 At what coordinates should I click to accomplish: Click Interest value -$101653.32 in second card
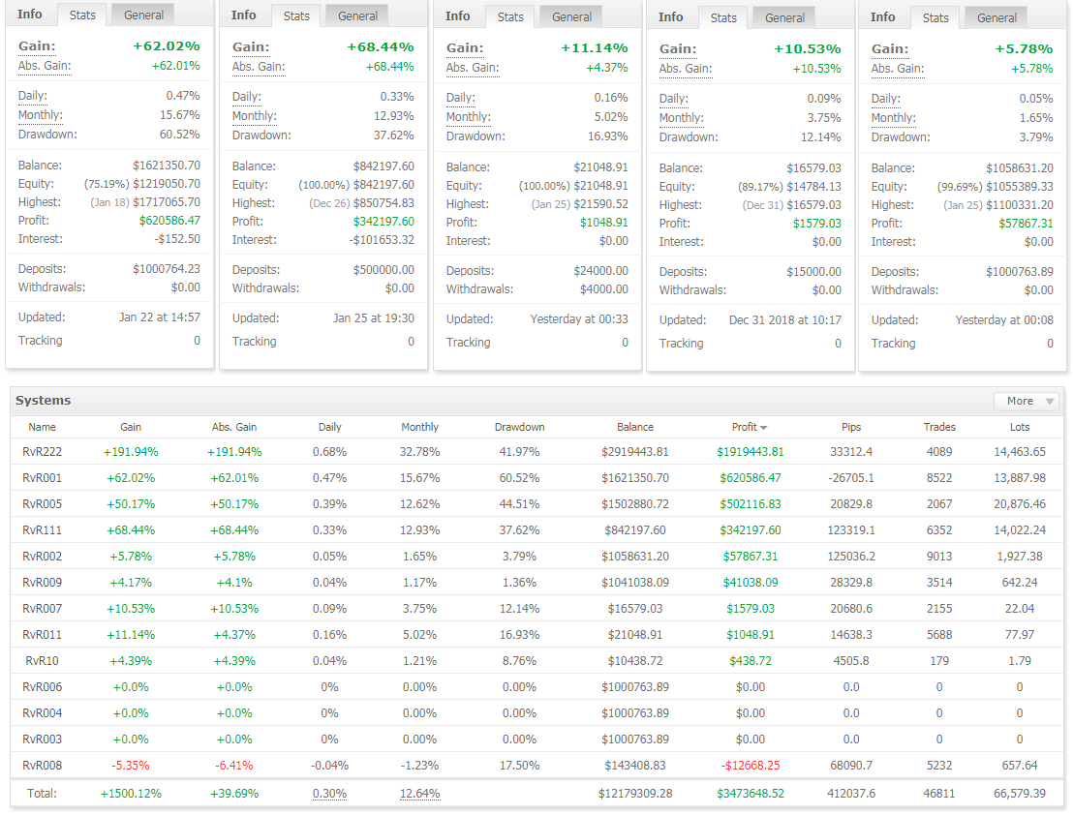pos(382,240)
